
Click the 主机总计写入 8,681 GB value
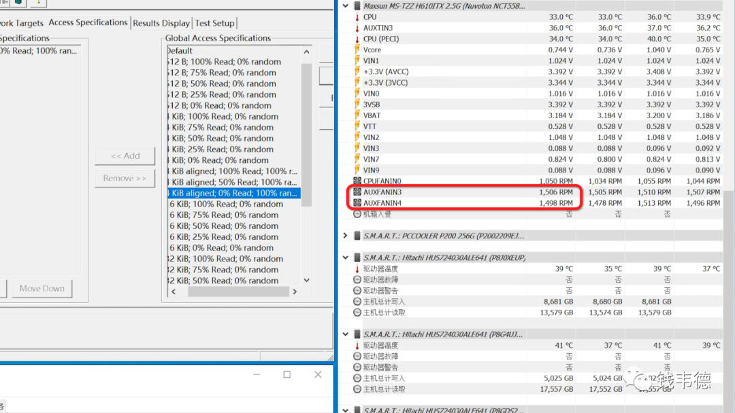pos(559,302)
